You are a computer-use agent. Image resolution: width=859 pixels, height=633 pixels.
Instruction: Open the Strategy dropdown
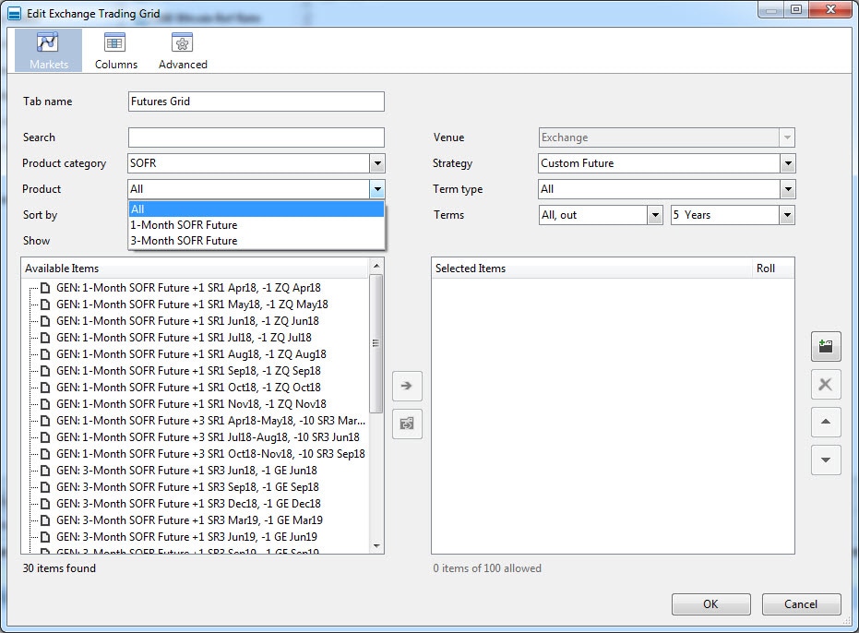[x=787, y=163]
